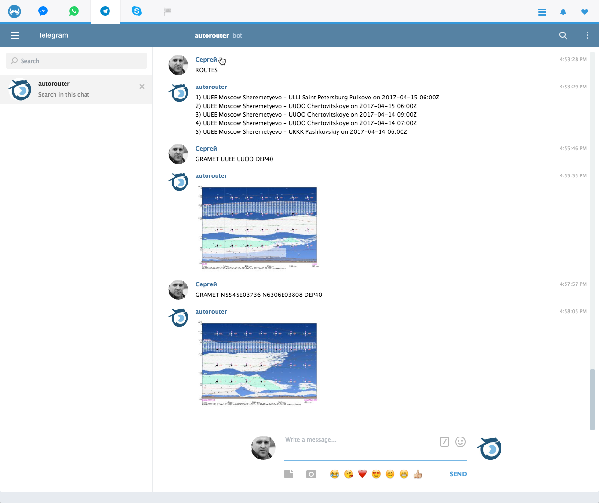This screenshot has width=599, height=503.
Task: Open Telegram hamburger menu
Action: coord(15,35)
